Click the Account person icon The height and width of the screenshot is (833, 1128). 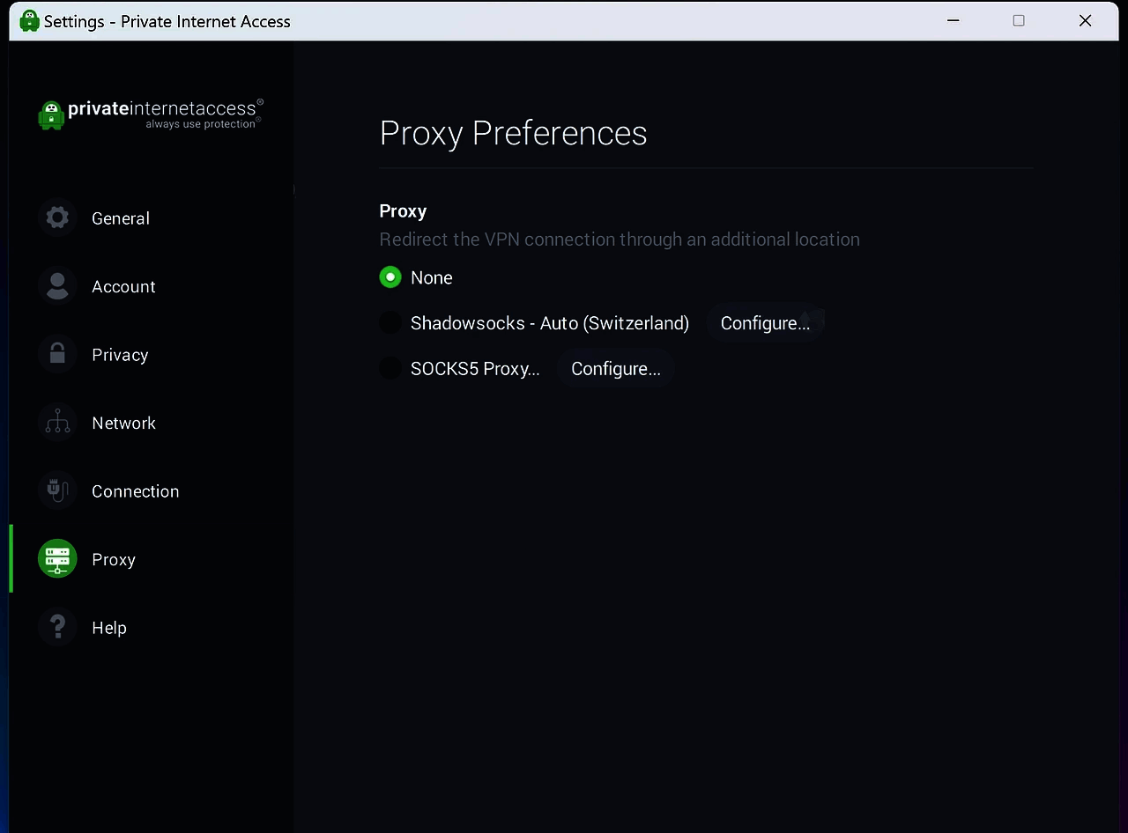click(x=57, y=286)
